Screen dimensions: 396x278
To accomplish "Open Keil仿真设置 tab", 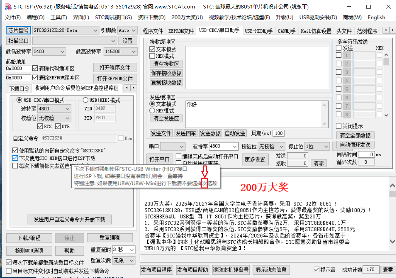I will (x=316, y=31).
